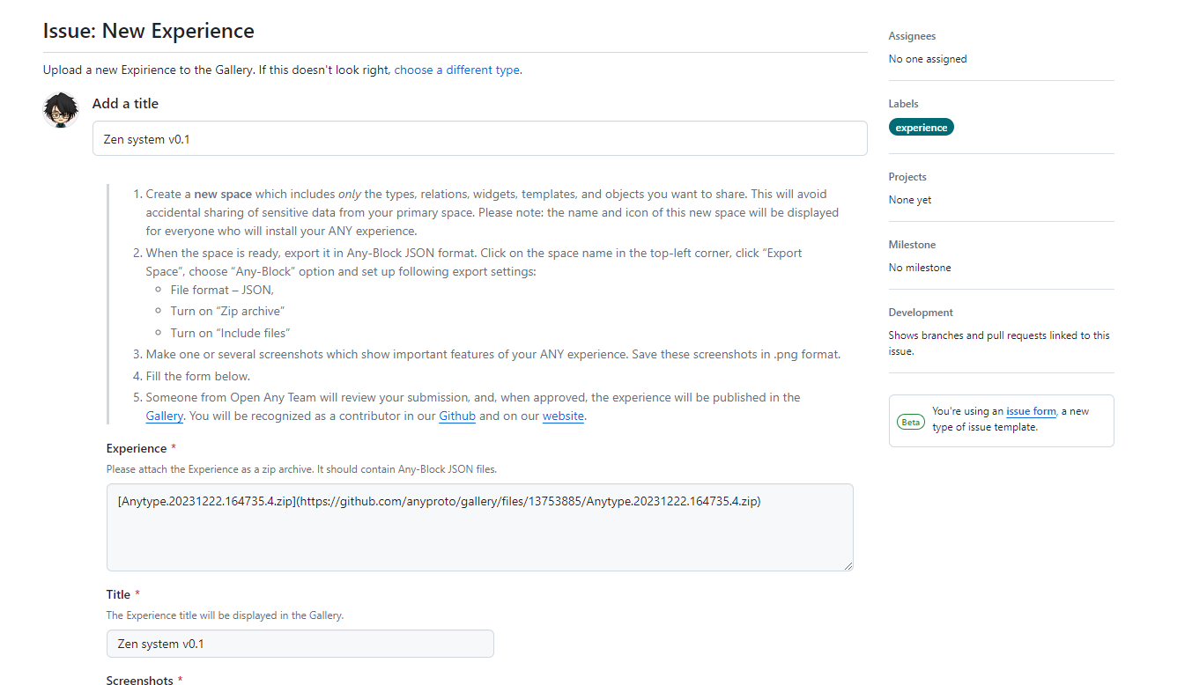Click the "issue form" link
The height and width of the screenshot is (685, 1192).
click(x=1031, y=411)
